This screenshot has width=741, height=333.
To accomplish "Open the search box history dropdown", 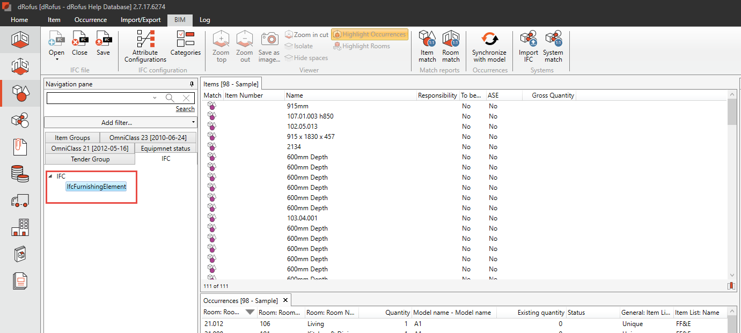I will coord(155,98).
